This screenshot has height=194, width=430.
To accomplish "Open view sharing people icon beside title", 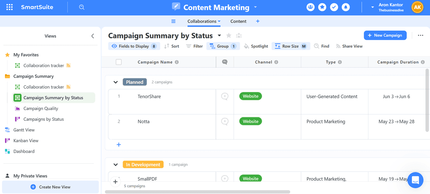I will (239, 36).
